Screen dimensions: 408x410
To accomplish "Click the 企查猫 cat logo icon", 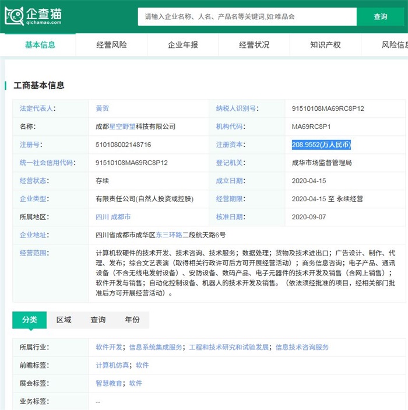I will tap(15, 16).
